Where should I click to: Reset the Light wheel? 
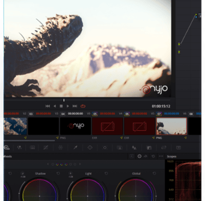(106, 173)
